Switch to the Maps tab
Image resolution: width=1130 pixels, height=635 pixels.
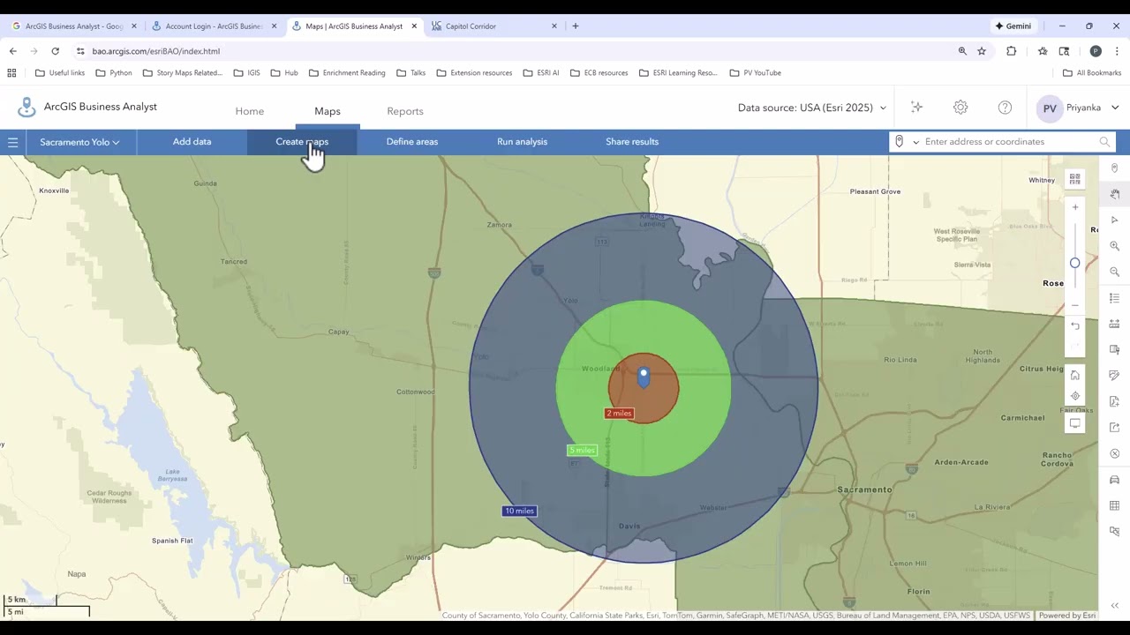pyautogui.click(x=328, y=111)
